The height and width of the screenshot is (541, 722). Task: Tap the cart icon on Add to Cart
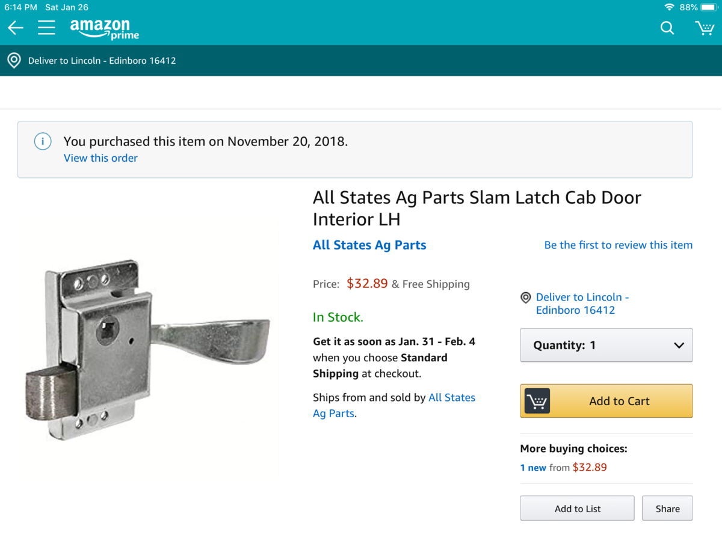[x=537, y=401]
